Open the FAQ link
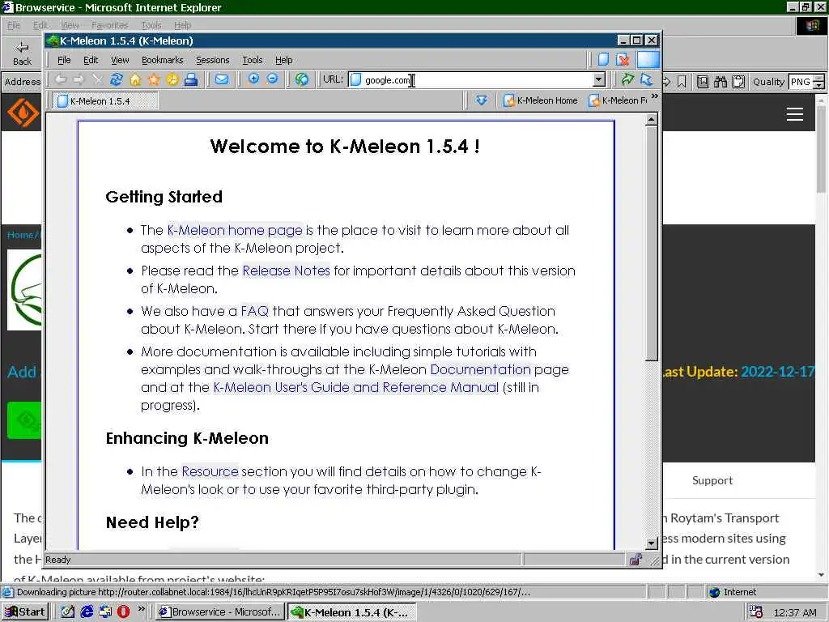Screen dimensions: 829x622 (x=255, y=311)
